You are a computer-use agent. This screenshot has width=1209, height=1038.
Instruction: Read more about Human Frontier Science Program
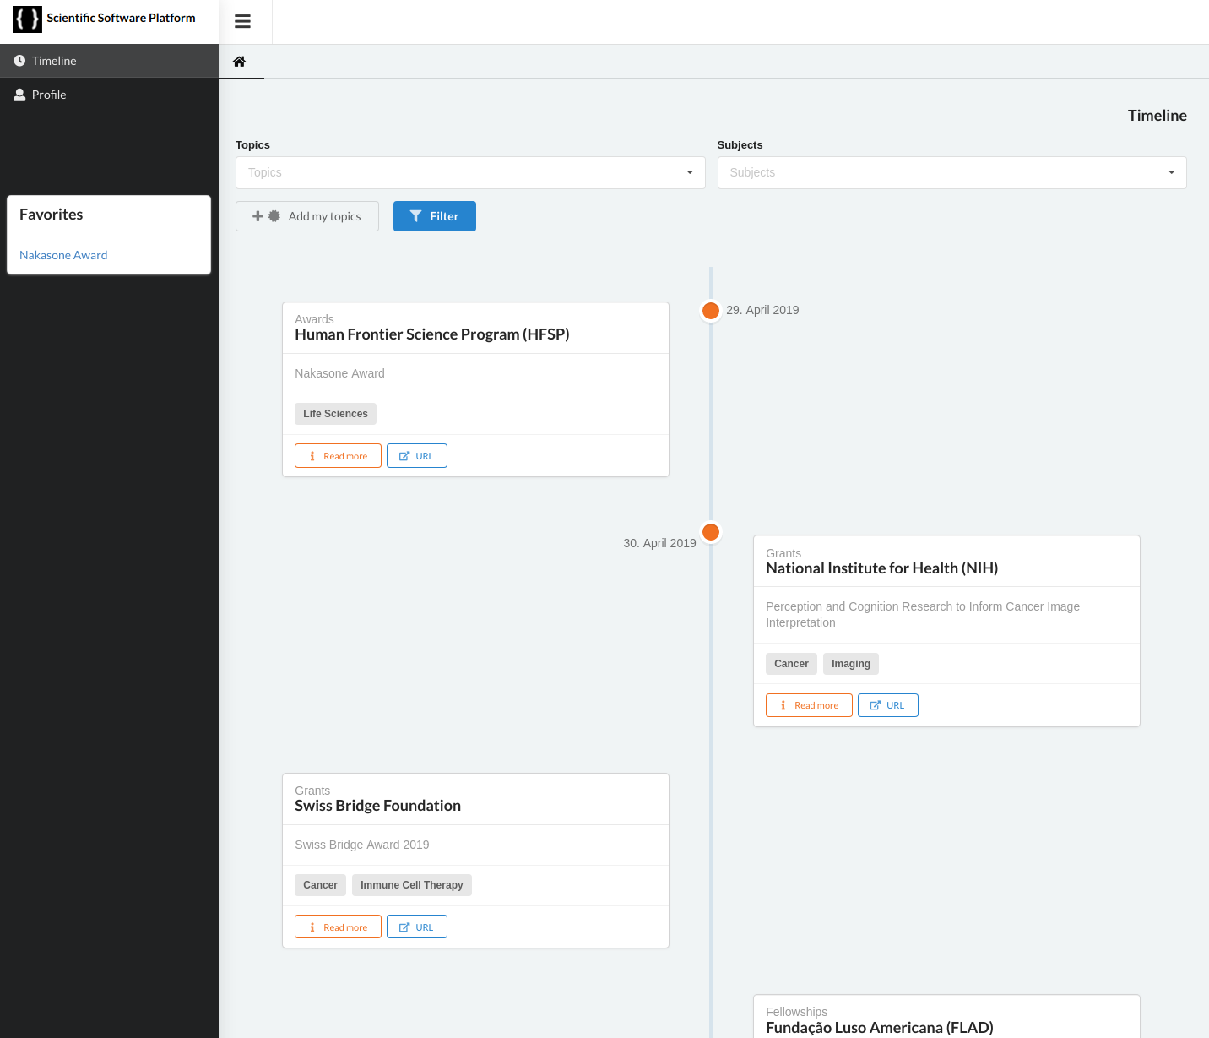point(338,456)
